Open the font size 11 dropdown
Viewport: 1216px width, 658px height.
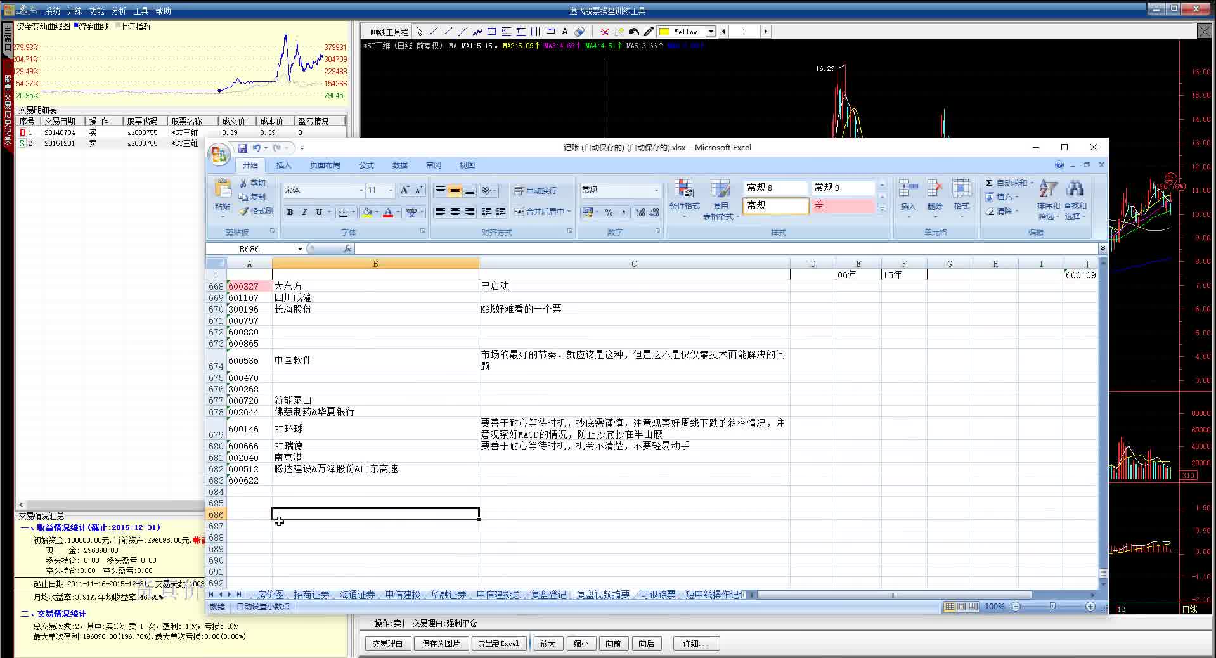point(391,190)
